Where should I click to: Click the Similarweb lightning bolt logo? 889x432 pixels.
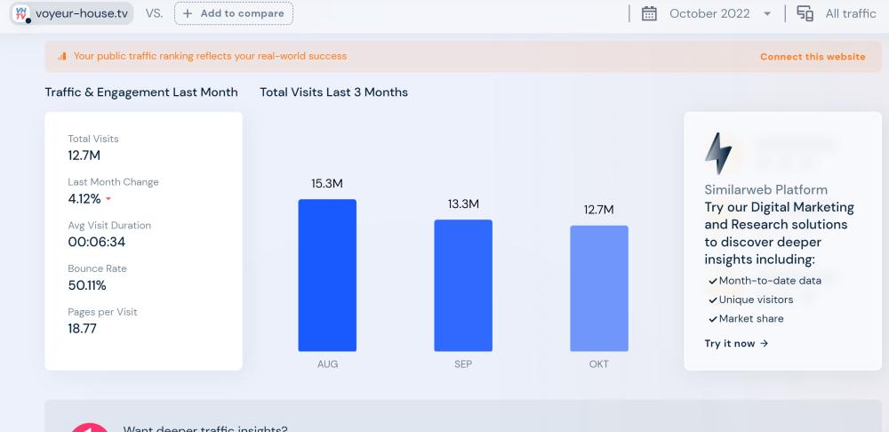pyautogui.click(x=717, y=154)
